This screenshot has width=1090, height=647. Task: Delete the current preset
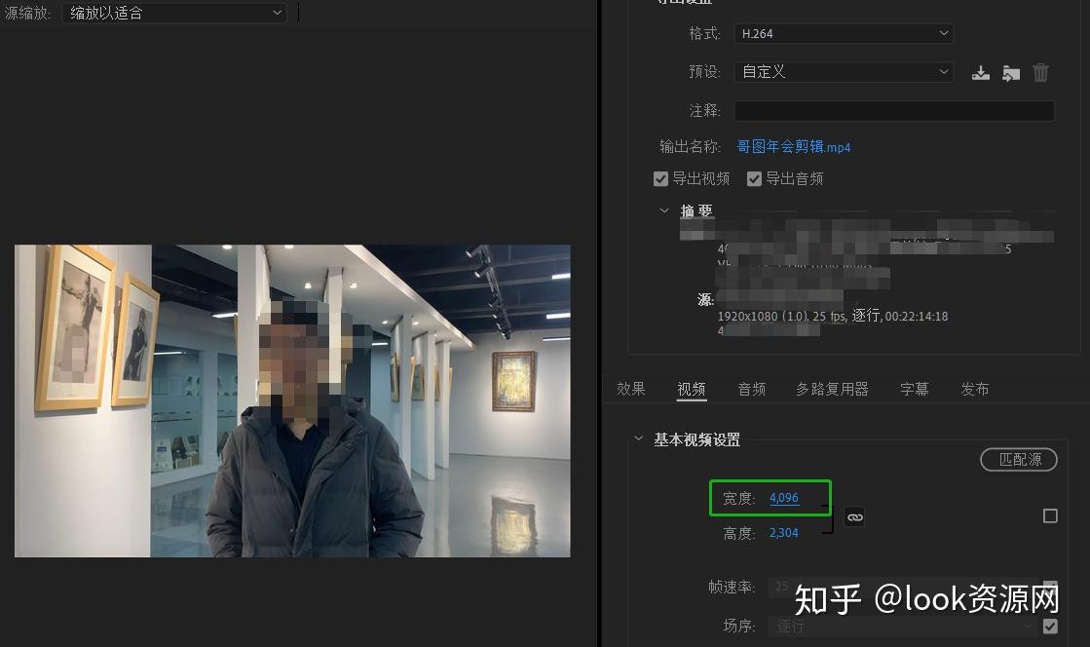pyautogui.click(x=1040, y=72)
